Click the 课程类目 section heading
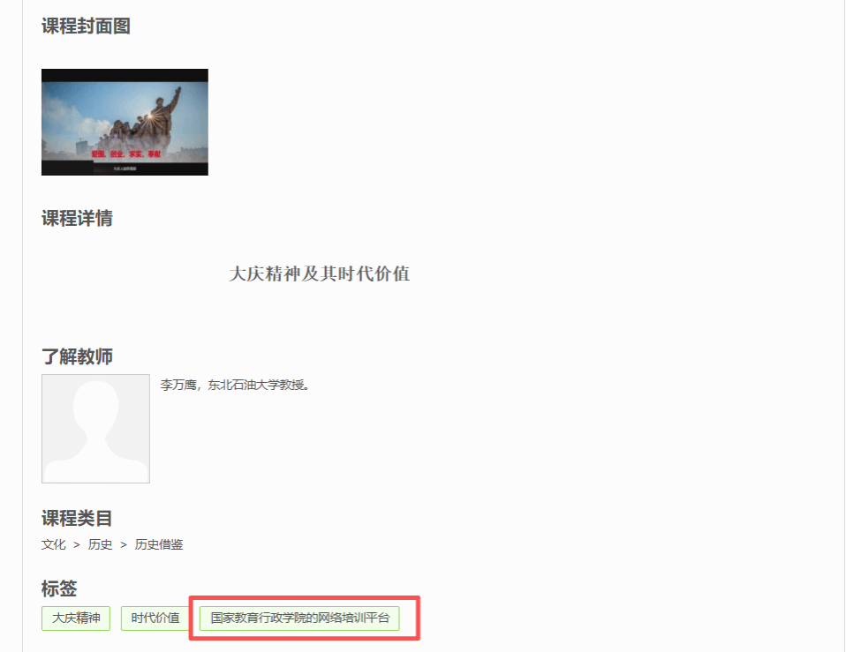Screen dimensions: 846x652 pos(77,519)
